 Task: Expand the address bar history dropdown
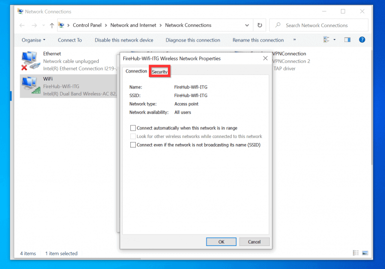click(x=247, y=25)
